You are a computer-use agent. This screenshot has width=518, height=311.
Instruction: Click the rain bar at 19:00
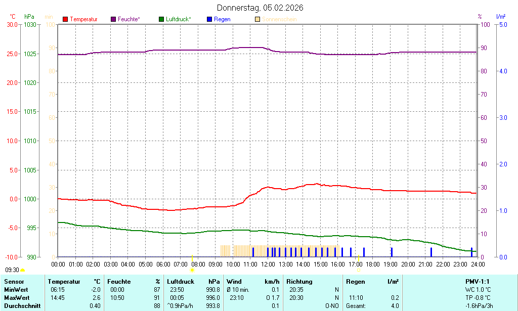[392, 252]
